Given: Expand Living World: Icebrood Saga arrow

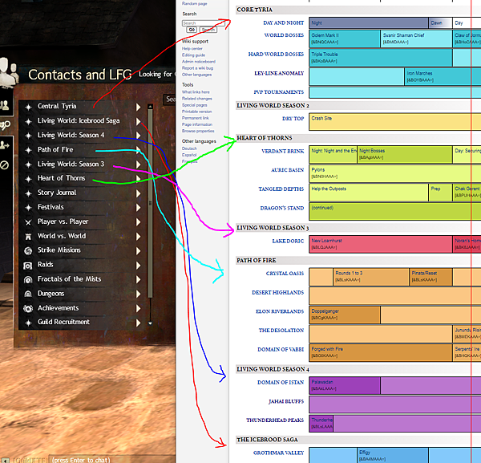Looking at the screenshot, I should tap(139, 121).
